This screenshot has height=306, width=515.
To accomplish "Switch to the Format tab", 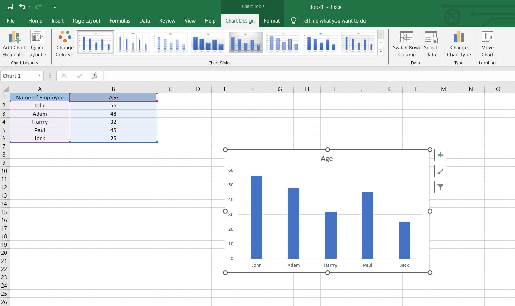I will 271,21.
